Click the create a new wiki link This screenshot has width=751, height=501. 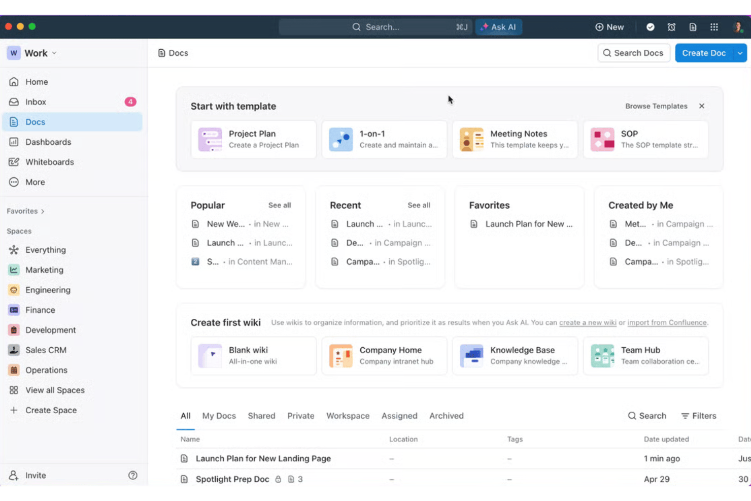click(588, 323)
